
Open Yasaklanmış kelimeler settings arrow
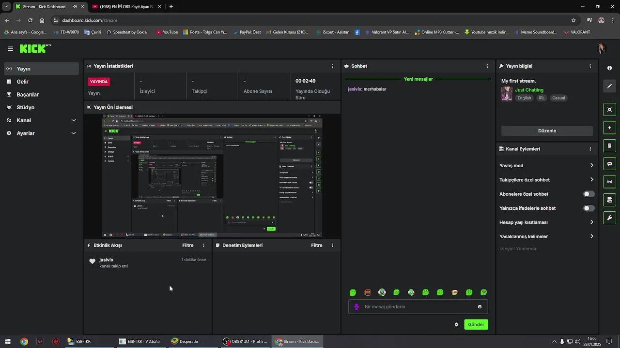591,236
